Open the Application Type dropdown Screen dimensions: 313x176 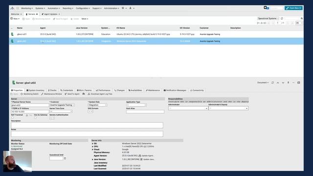coord(136,105)
